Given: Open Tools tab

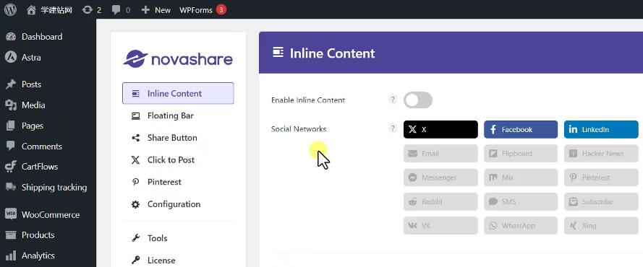Looking at the screenshot, I should (178, 238).
